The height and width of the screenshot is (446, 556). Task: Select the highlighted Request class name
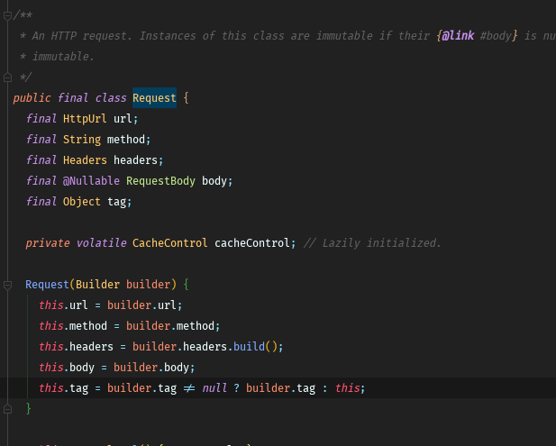[154, 98]
